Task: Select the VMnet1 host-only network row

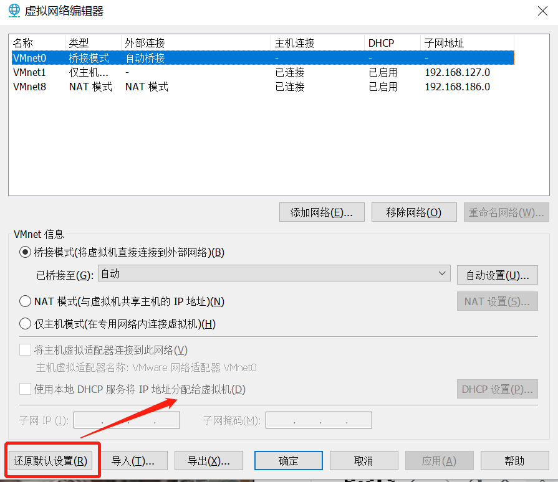Action: pyautogui.click(x=125, y=72)
